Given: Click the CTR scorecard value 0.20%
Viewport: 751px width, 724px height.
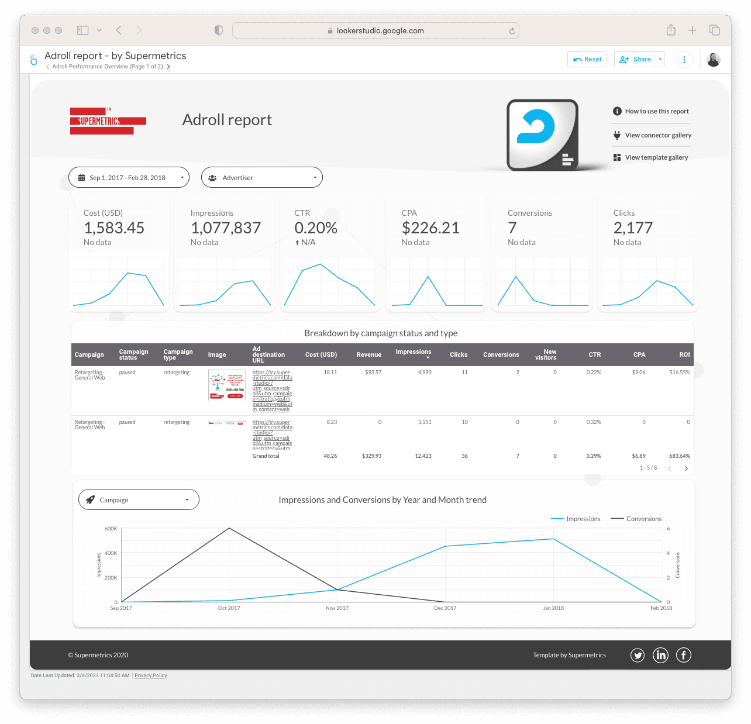Looking at the screenshot, I should [x=316, y=228].
